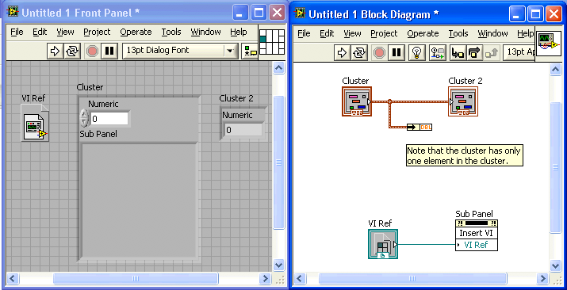This screenshot has height=290, width=567.
Task: Open the Align Objects dropdown in Front Panel
Action: point(249,51)
